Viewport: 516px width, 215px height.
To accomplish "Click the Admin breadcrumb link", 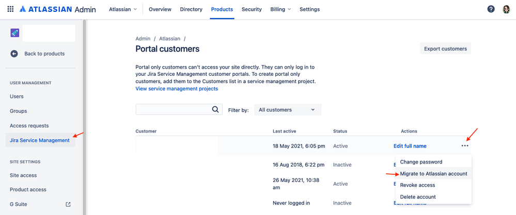I will [x=143, y=38].
